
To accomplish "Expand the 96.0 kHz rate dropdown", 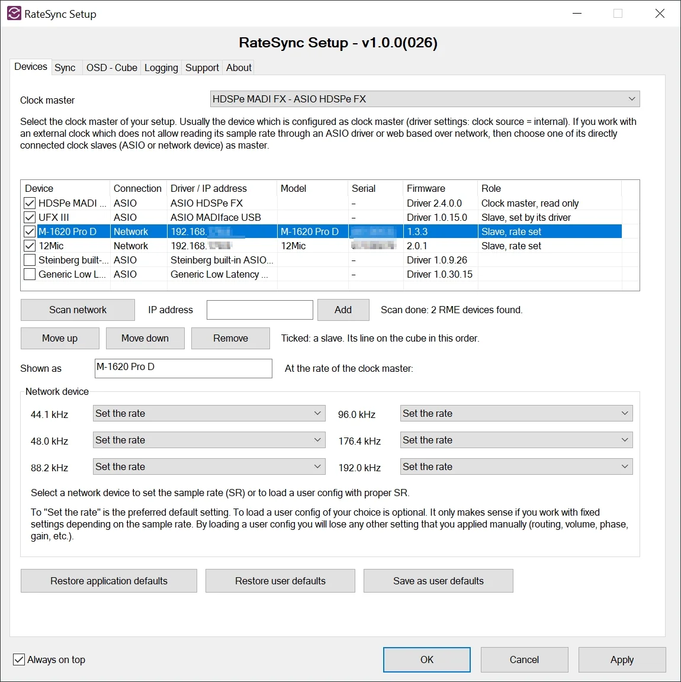I will pyautogui.click(x=516, y=413).
